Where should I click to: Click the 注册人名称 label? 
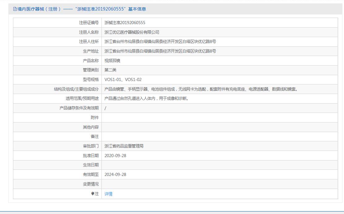(x=89, y=32)
